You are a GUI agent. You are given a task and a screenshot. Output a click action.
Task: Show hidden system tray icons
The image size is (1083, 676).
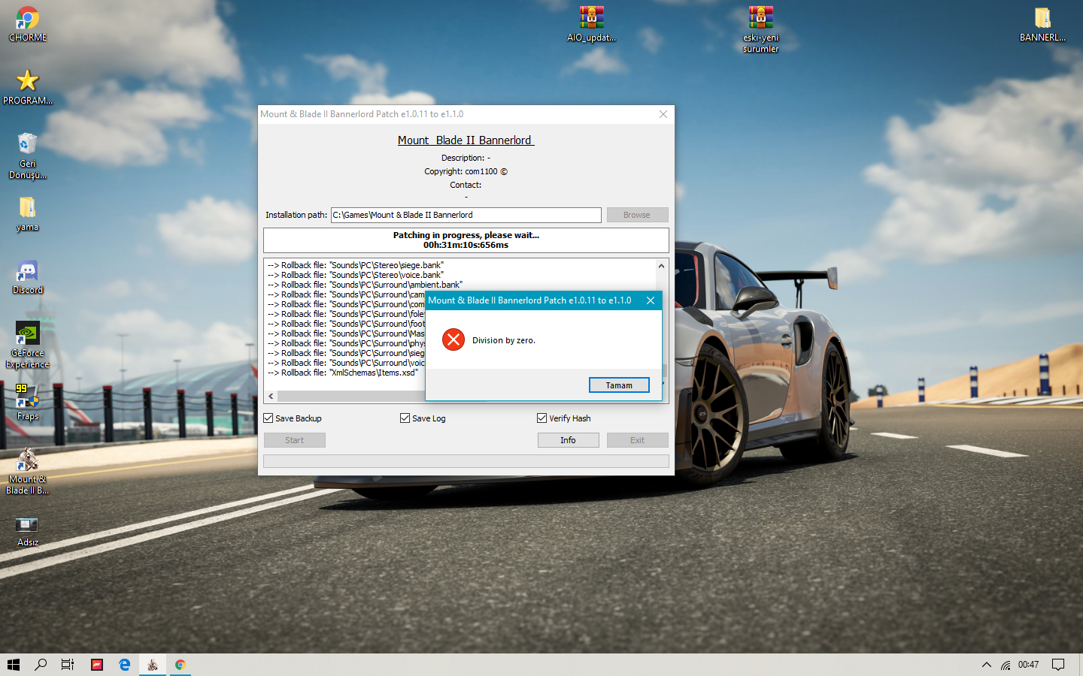(x=986, y=665)
